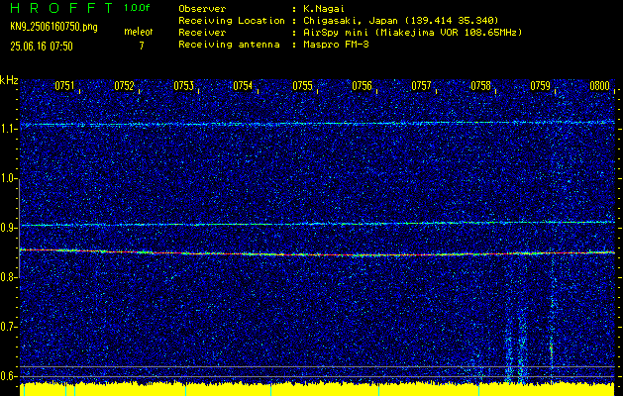Screen dimensions: 623x396
Task: Click the meteor count value 7
Action: click(142, 46)
